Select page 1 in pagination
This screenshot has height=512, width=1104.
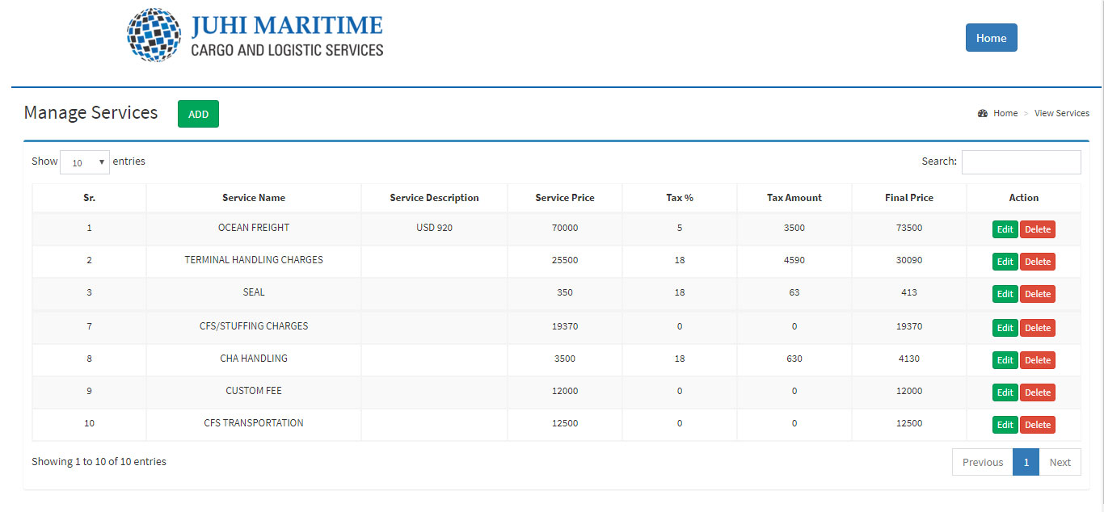1026,463
